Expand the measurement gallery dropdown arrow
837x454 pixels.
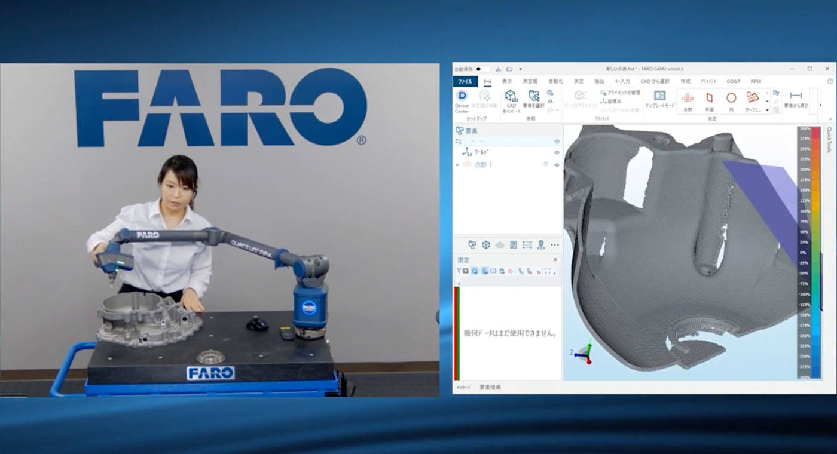click(767, 109)
